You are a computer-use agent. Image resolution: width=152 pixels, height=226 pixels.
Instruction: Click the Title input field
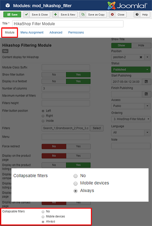(68, 24)
